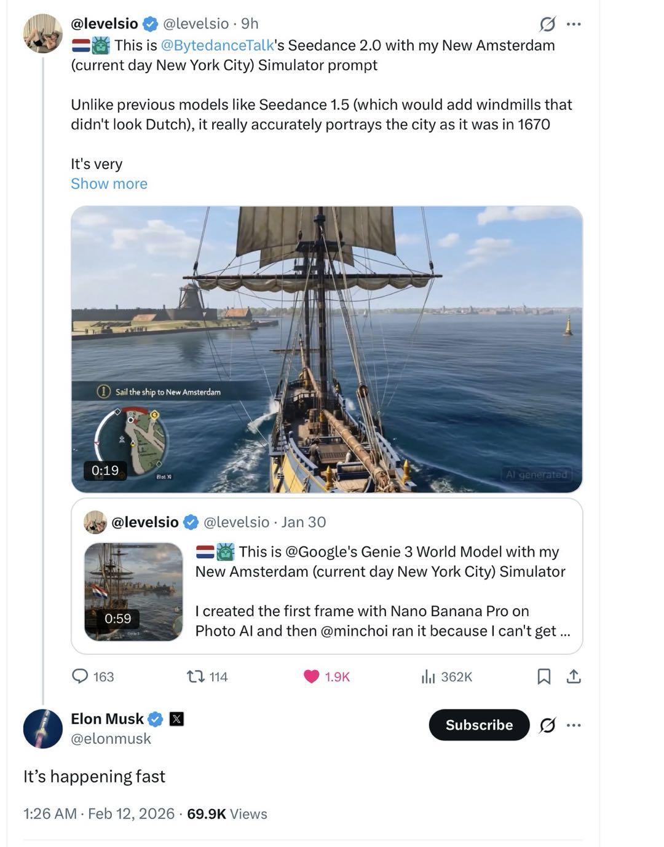Click the X affiliation badge

(x=176, y=719)
